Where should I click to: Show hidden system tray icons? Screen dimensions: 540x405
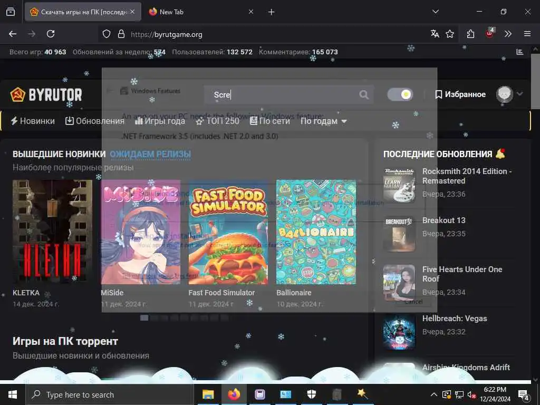434,394
